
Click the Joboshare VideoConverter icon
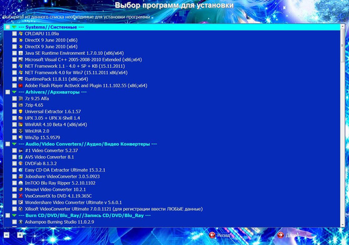coord(21,176)
